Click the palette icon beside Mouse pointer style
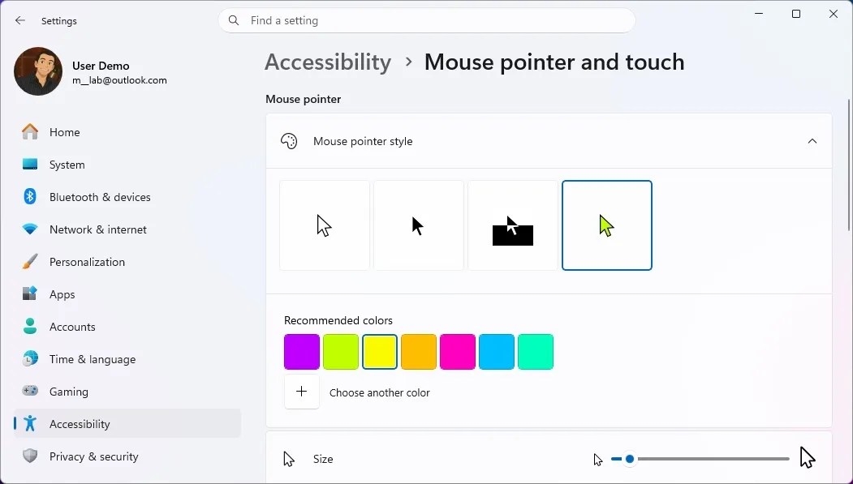The width and height of the screenshot is (853, 484). [289, 141]
